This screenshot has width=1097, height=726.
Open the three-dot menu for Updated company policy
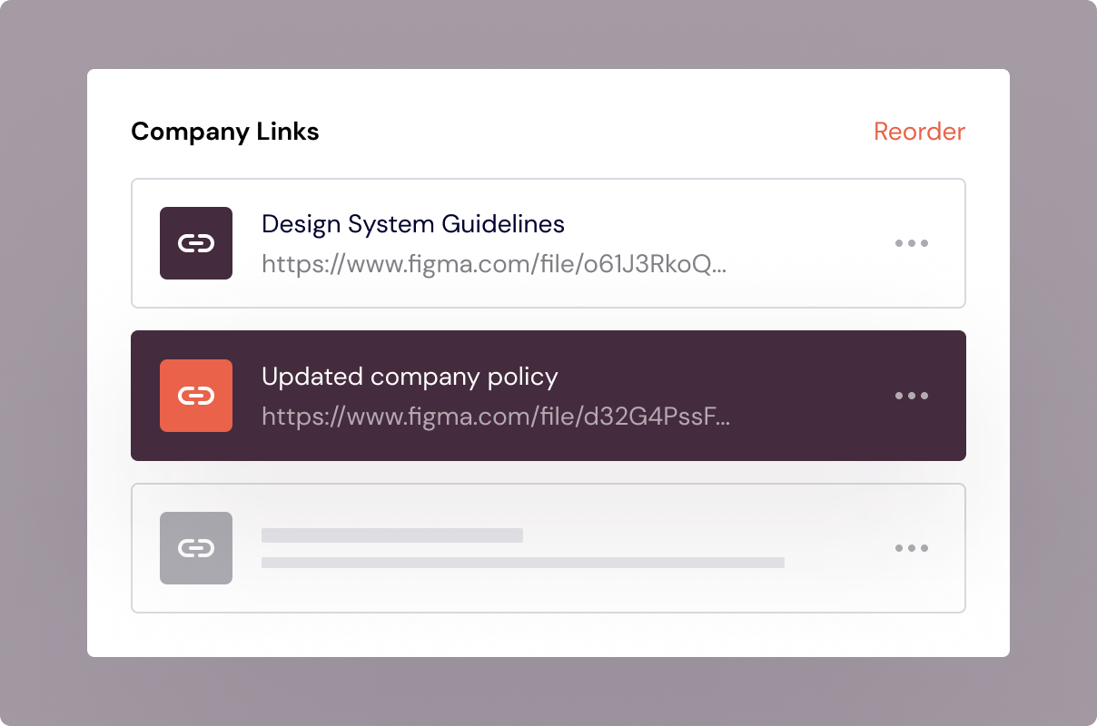[911, 396]
